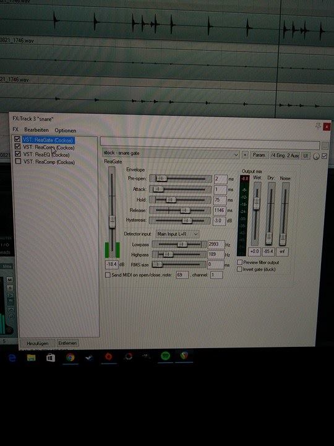Click the Pre-open value field showing 2
The image size is (334, 446).
coord(220,179)
